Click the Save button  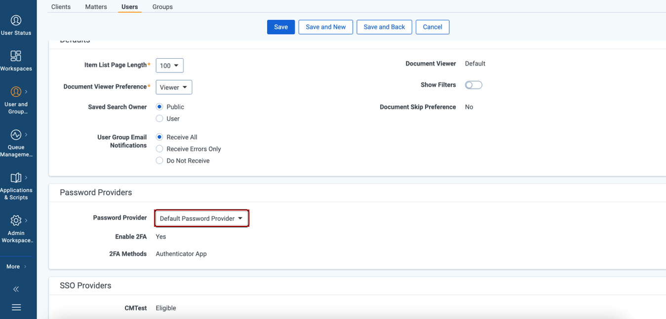point(281,27)
